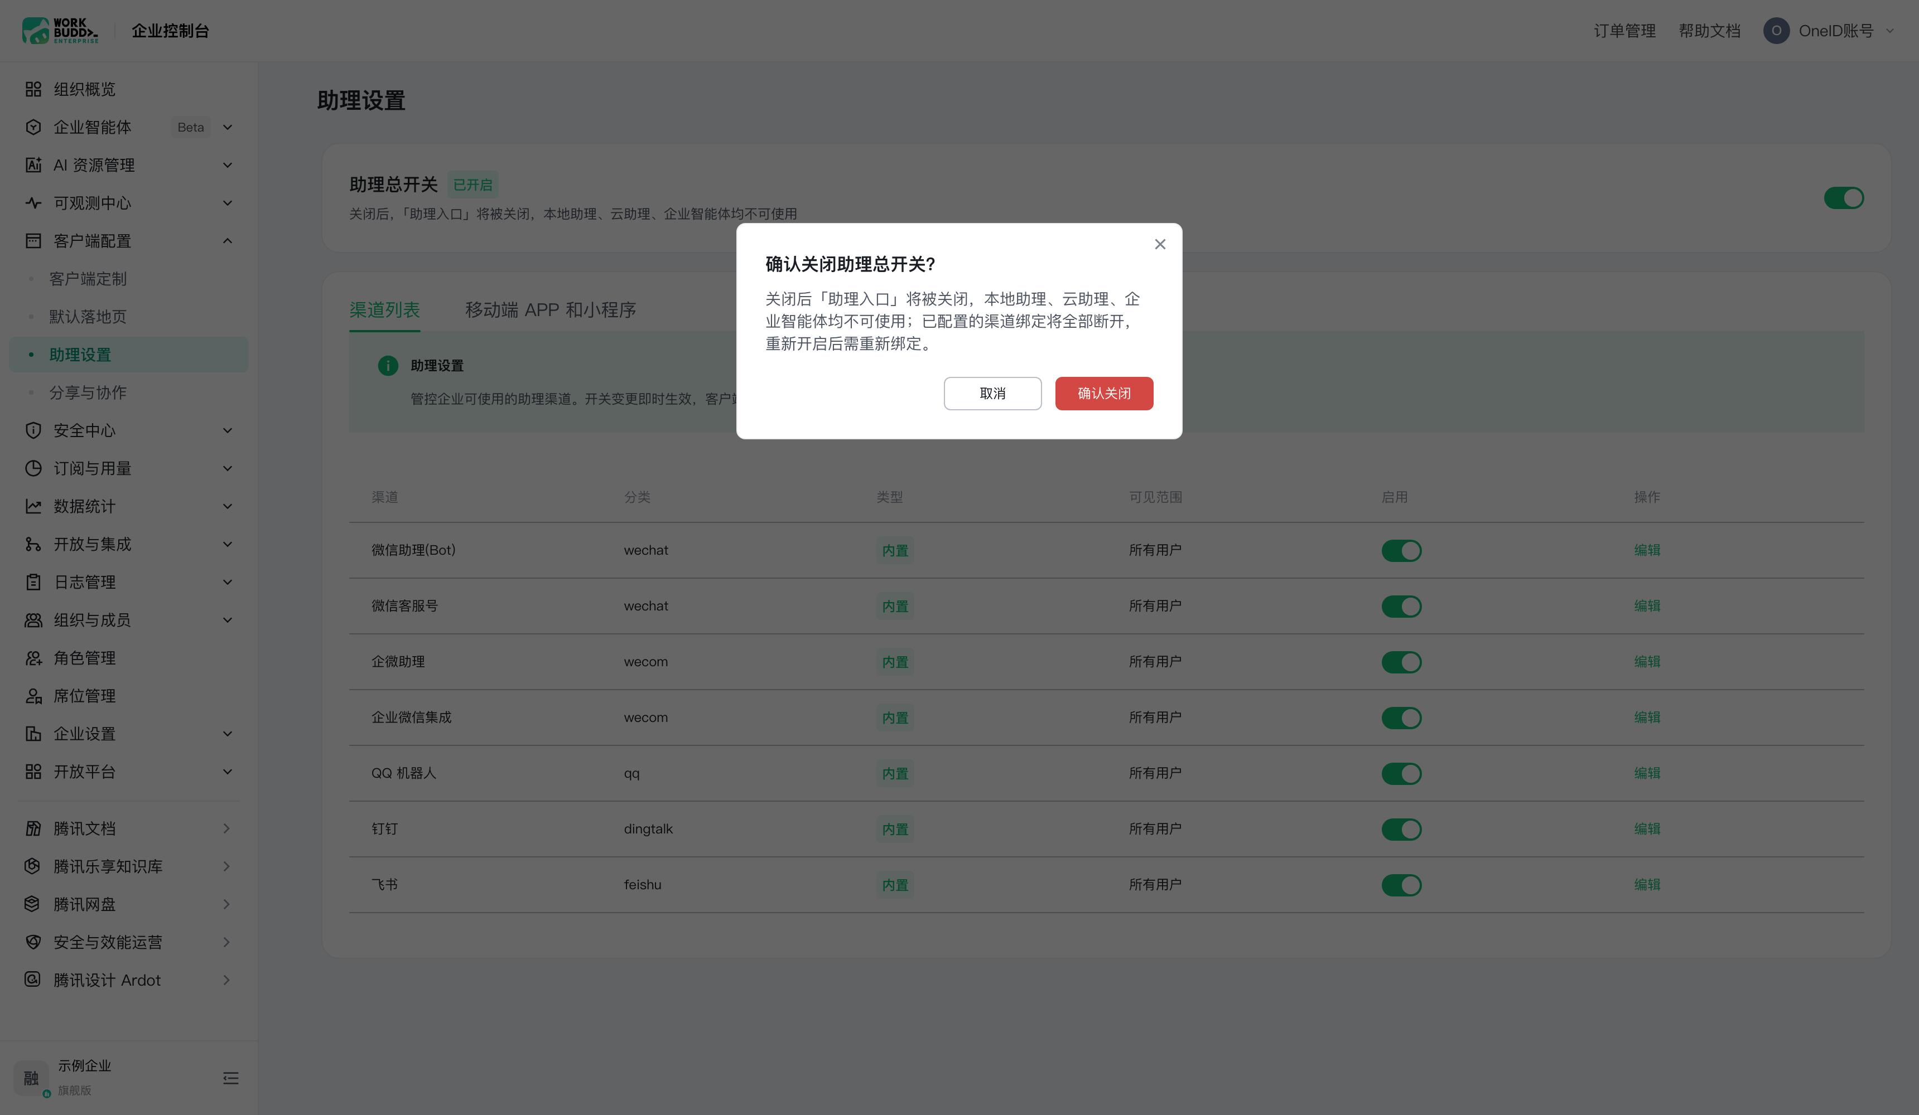Open the OneID账号 dropdown arrow

[x=1890, y=31]
